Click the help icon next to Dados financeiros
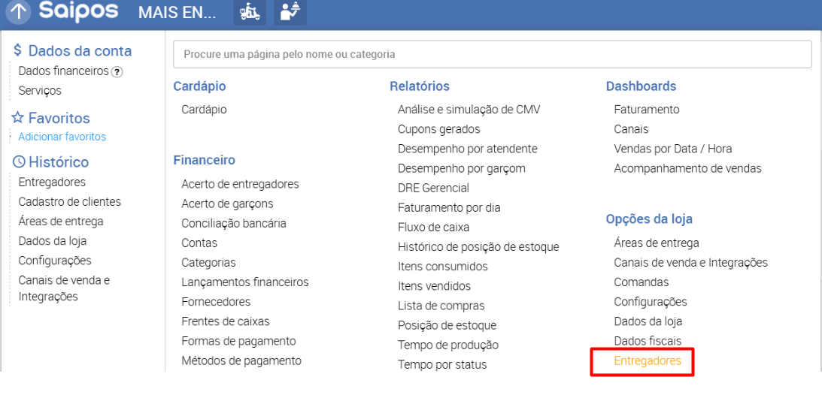This screenshot has height=407, width=822. 117,71
